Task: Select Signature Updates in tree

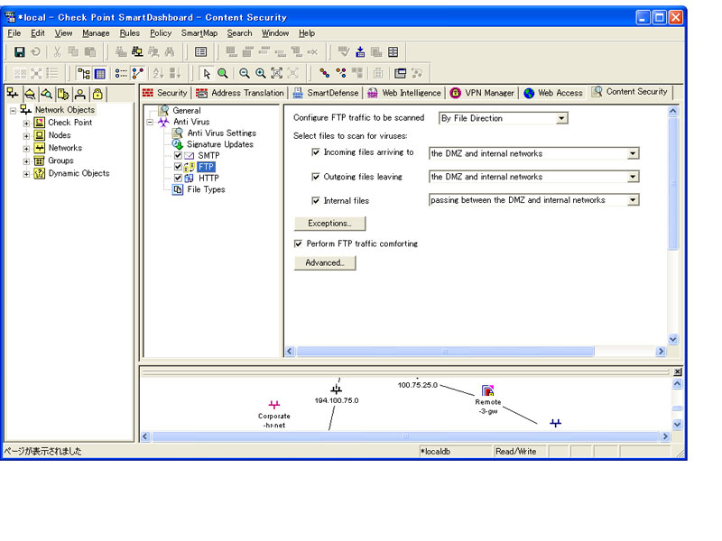Action: tap(220, 144)
